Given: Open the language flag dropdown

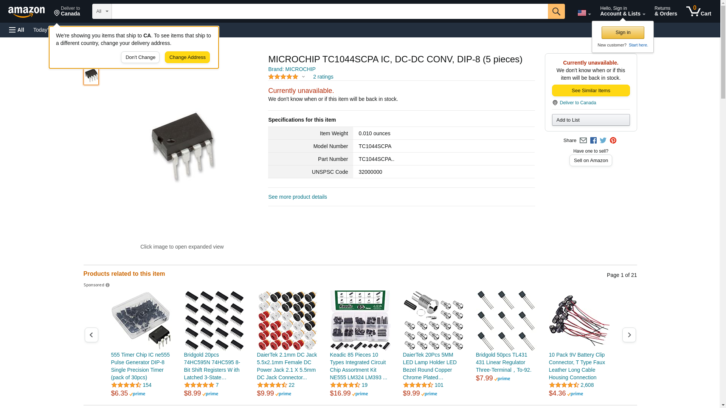Looking at the screenshot, I should point(584,13).
